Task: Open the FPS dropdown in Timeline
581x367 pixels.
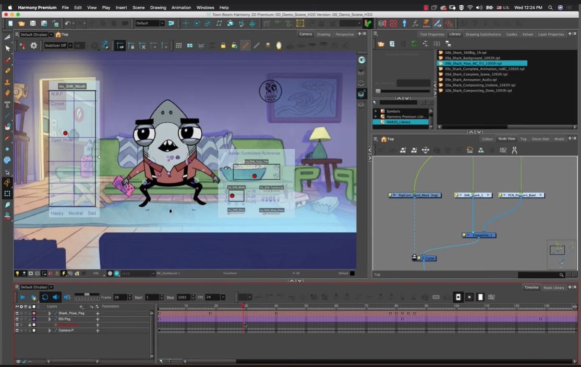Action: click(x=223, y=297)
